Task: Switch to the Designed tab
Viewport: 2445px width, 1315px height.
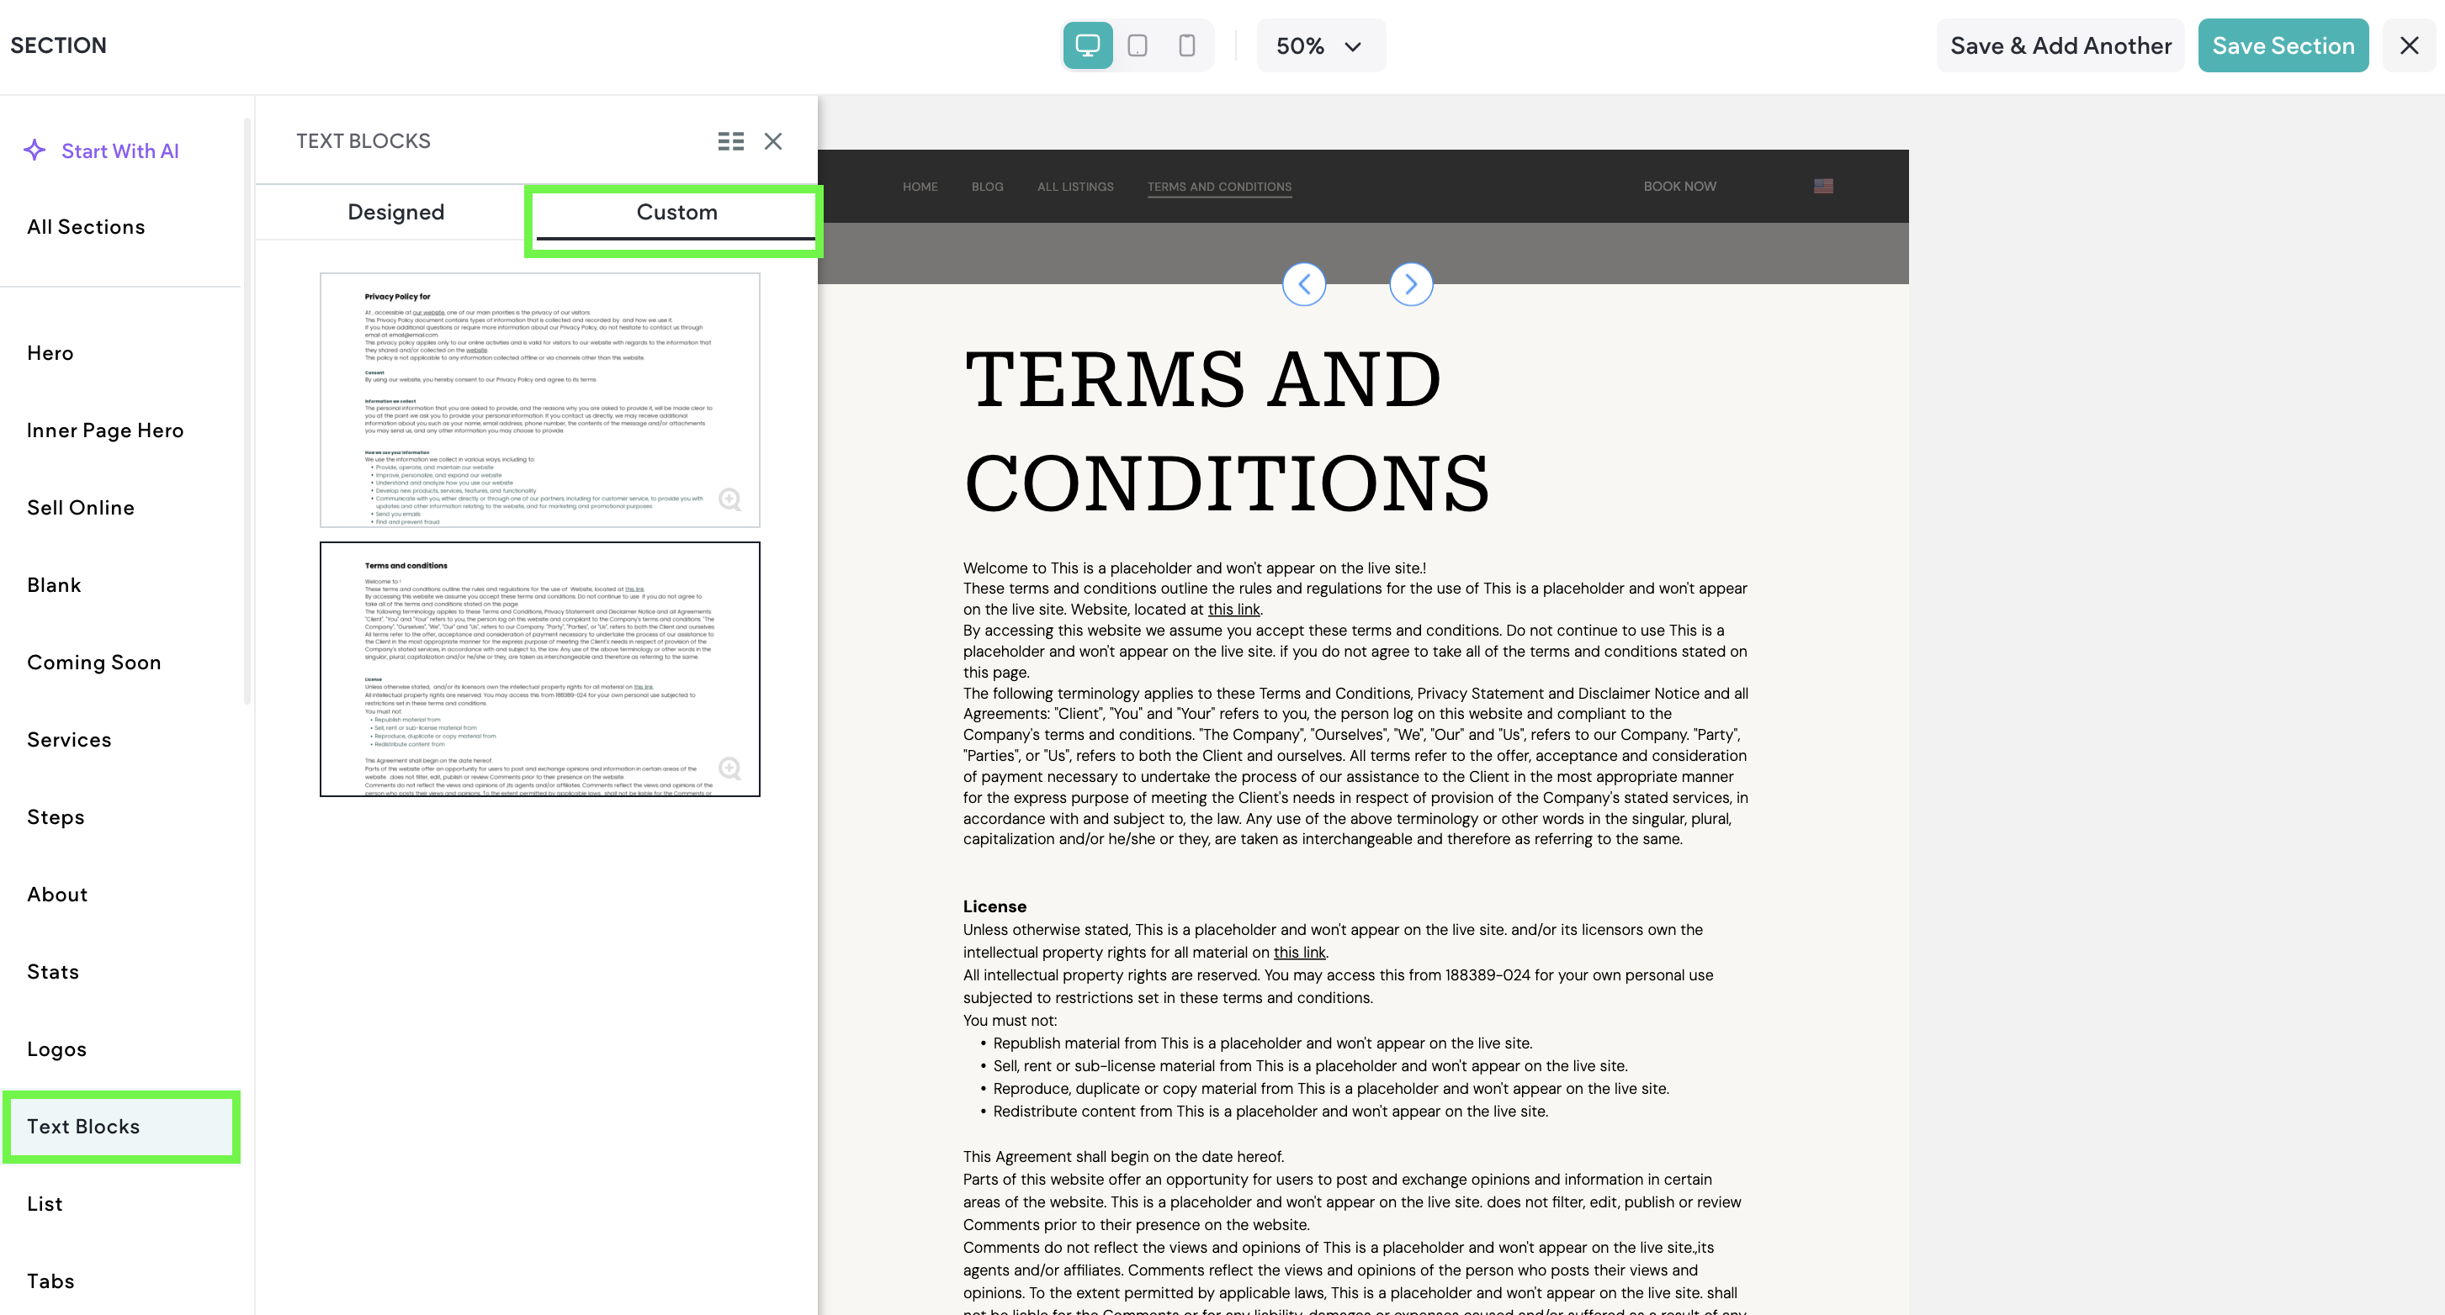Action: pos(395,212)
